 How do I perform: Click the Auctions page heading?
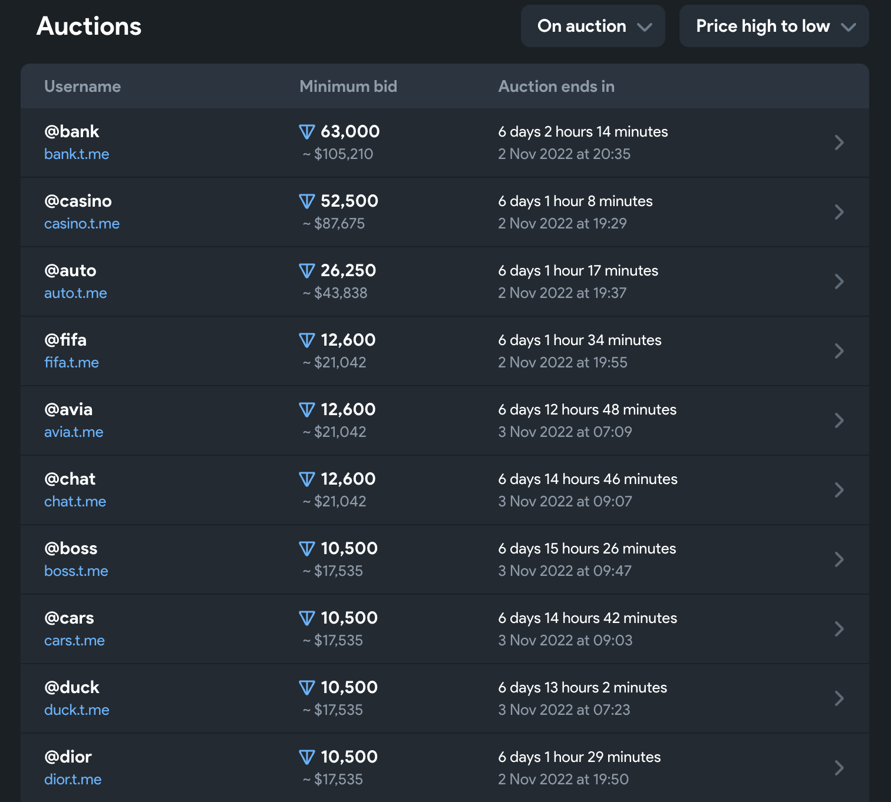(89, 26)
